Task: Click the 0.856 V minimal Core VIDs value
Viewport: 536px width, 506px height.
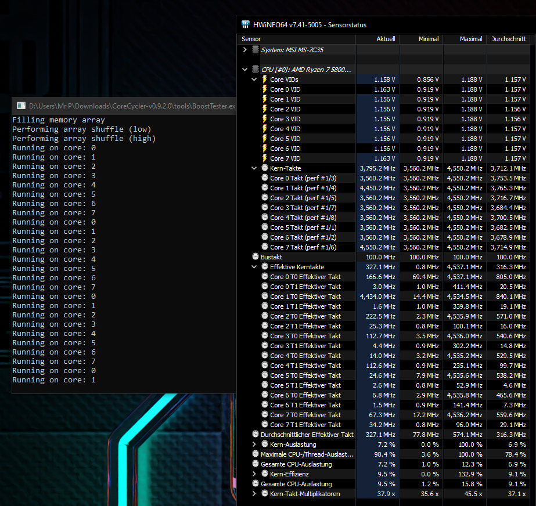Action: click(x=421, y=79)
